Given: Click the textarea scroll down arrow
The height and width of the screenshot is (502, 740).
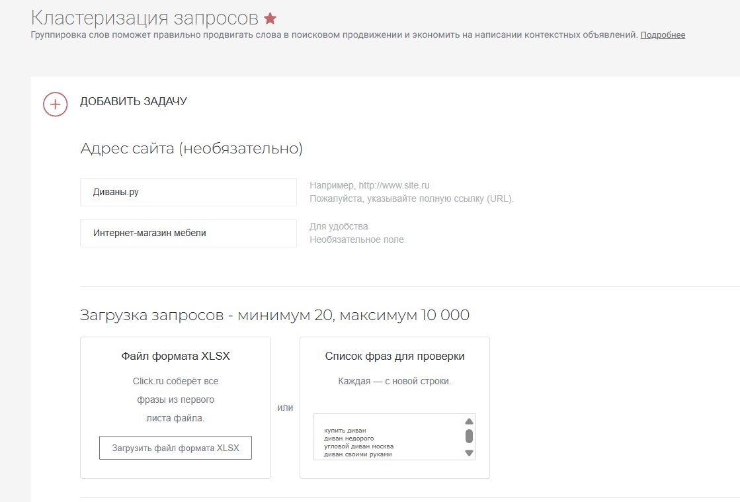Looking at the screenshot, I should [x=469, y=453].
